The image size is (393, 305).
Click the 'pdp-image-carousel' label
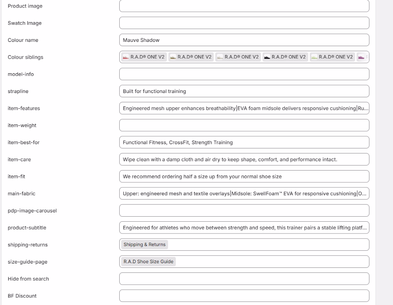pos(32,211)
